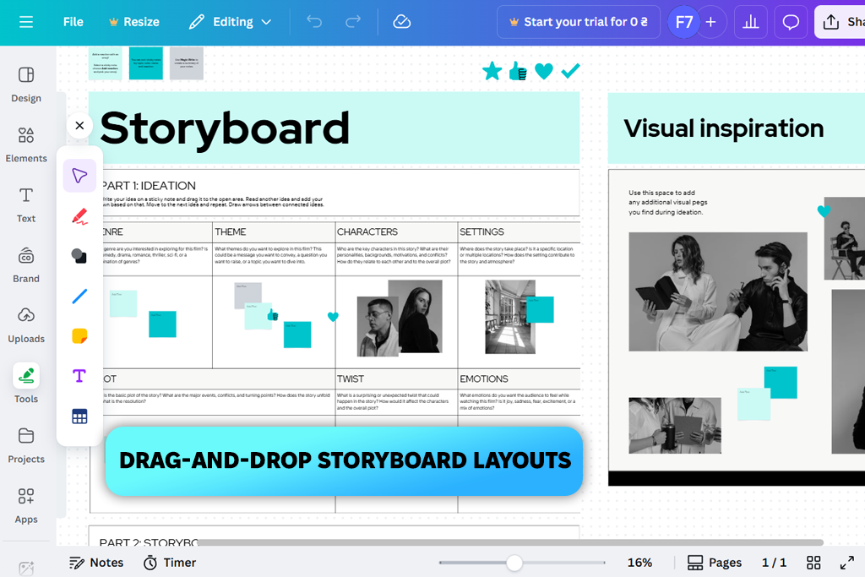Open the Apps panel

pyautogui.click(x=26, y=505)
